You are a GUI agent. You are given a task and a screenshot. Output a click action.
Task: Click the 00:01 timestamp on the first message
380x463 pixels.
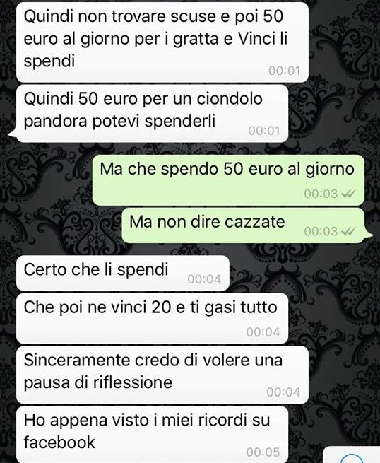point(285,71)
